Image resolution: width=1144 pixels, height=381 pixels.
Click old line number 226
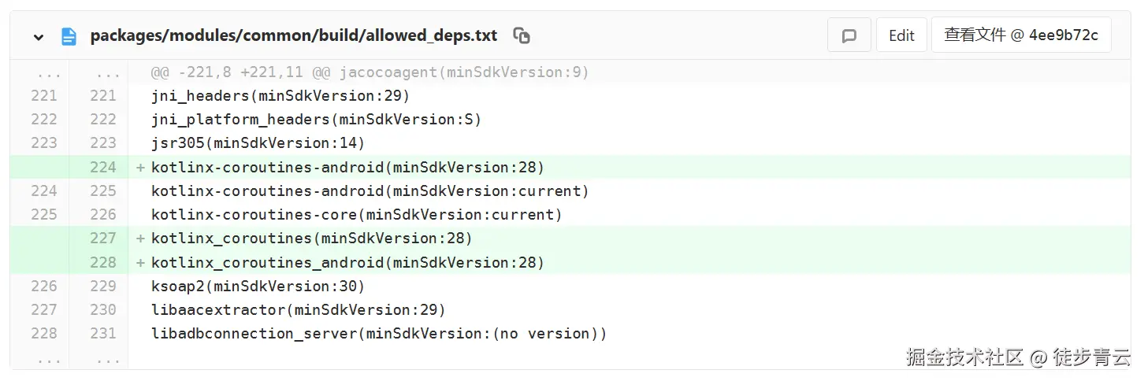click(x=44, y=286)
